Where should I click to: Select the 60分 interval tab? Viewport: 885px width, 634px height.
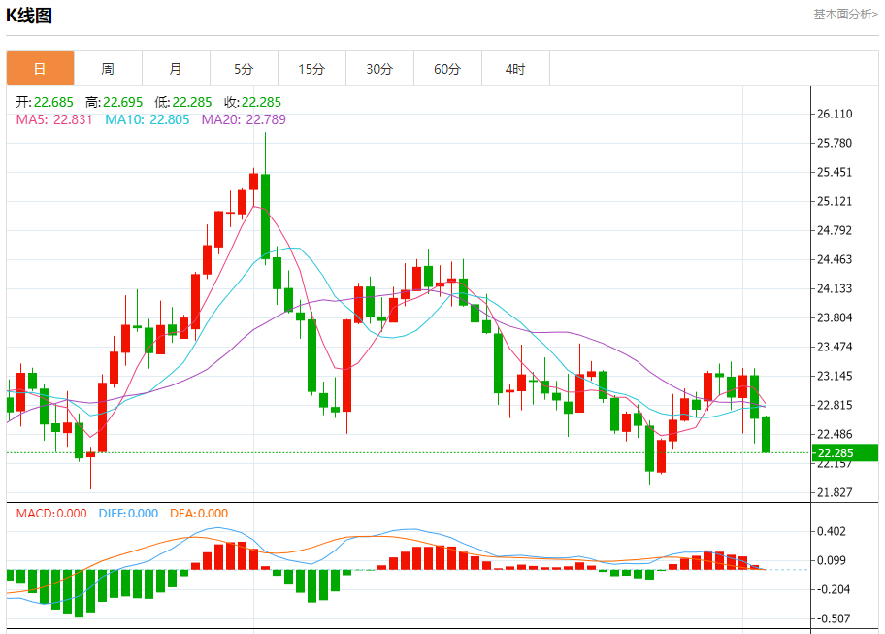(447, 69)
